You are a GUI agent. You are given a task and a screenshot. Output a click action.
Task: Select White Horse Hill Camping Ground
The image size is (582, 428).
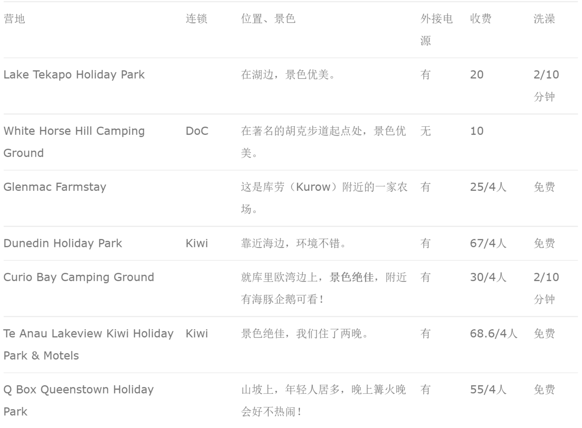pyautogui.click(x=74, y=142)
